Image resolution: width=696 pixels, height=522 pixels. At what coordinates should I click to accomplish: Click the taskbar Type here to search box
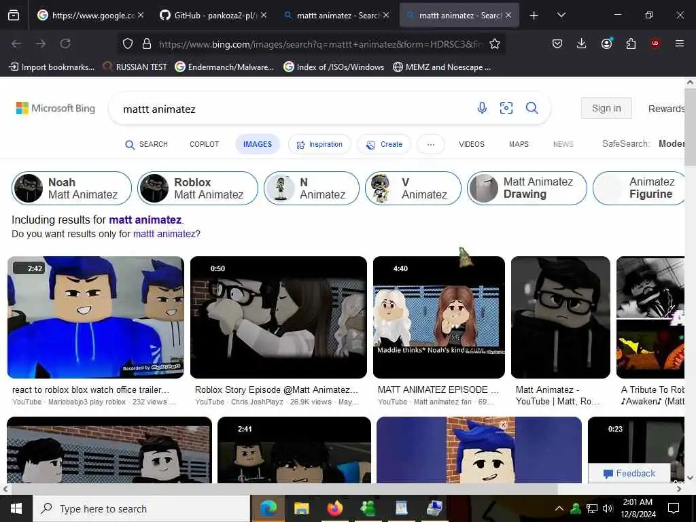pos(141,508)
